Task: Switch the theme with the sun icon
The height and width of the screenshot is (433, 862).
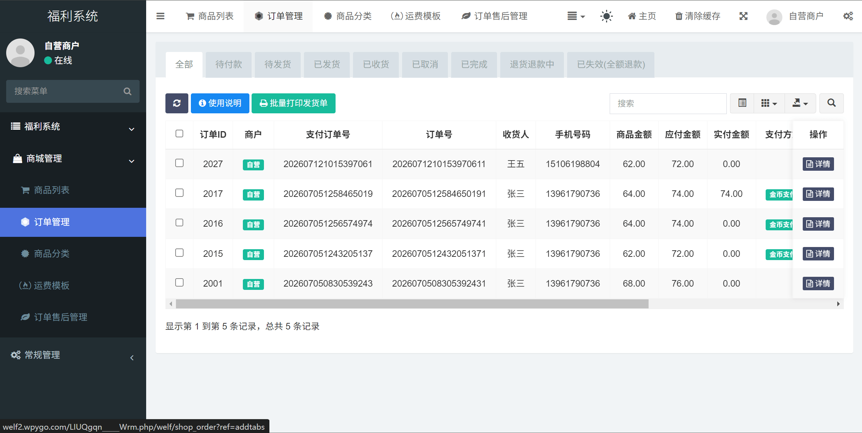Action: (x=606, y=16)
